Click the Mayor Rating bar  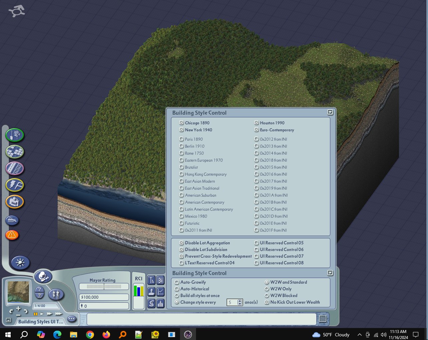tap(104, 286)
